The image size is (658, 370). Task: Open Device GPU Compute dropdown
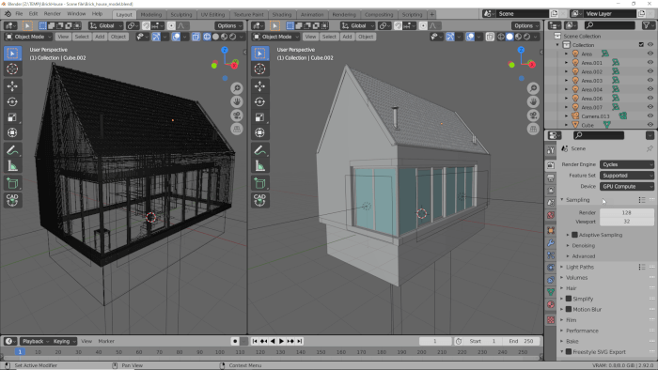[x=627, y=187]
